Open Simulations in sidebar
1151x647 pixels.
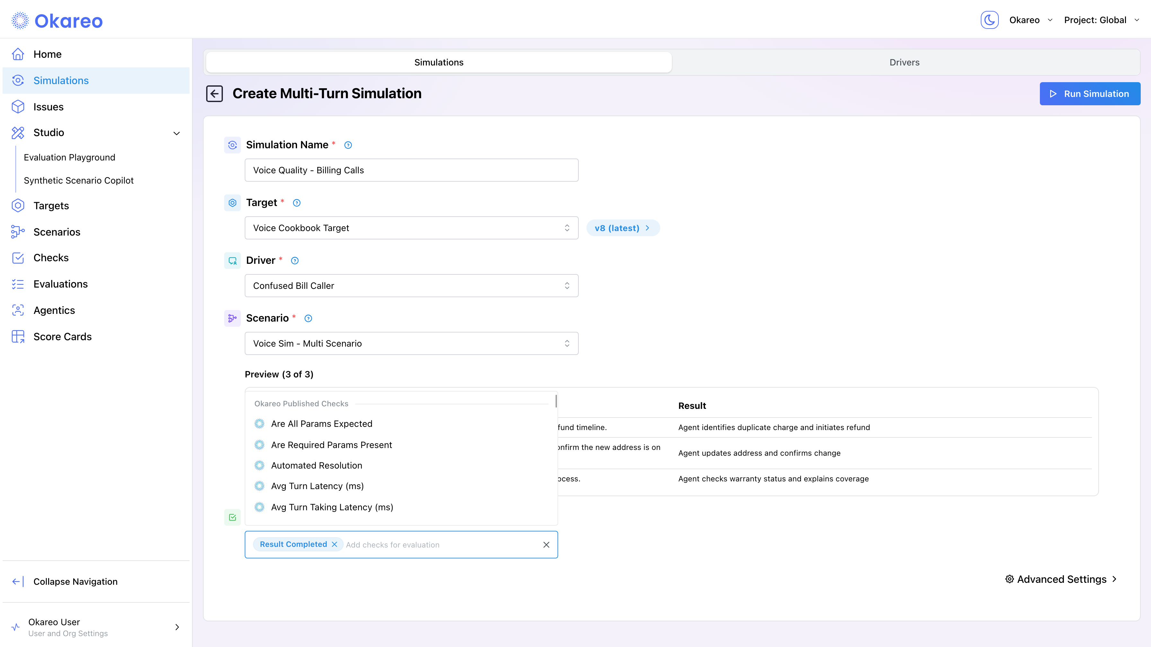point(96,80)
